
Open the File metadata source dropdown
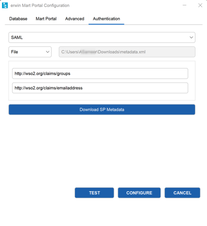click(30, 52)
